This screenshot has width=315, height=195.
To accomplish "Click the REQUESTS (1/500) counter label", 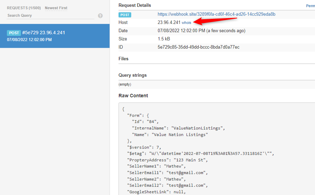I will tap(24, 8).
